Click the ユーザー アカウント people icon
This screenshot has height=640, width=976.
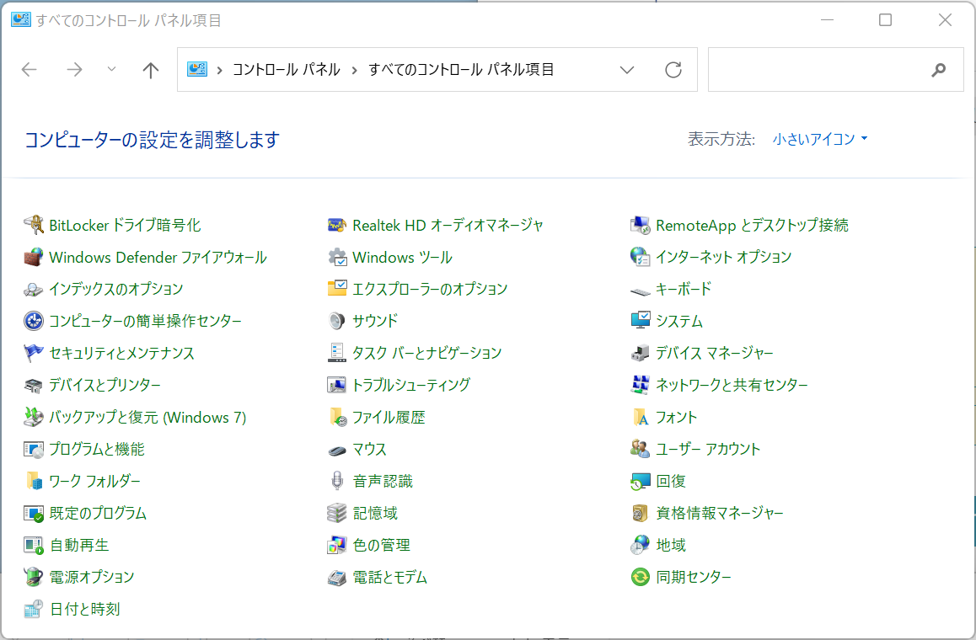[x=640, y=449]
